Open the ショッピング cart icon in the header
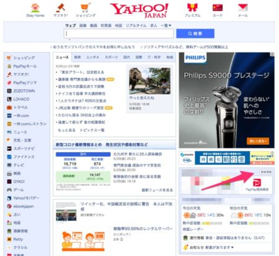Image resolution: width=279 pixels, height=256 pixels. (86, 8)
